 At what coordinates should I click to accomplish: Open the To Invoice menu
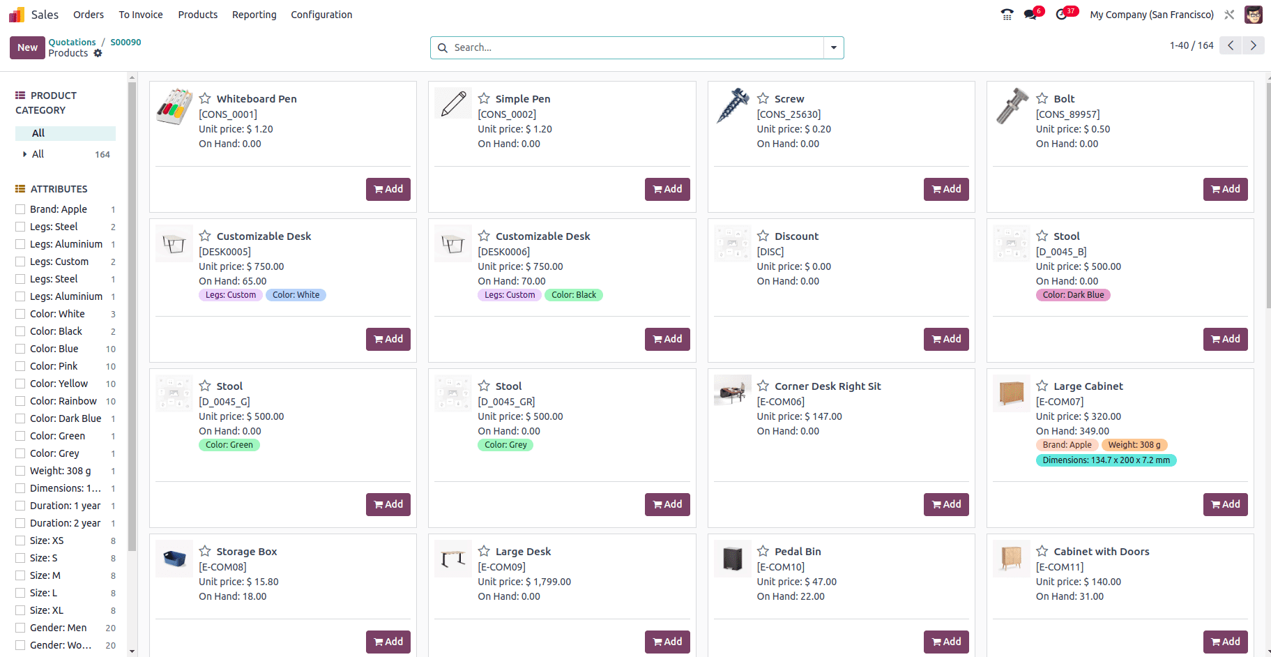tap(141, 15)
